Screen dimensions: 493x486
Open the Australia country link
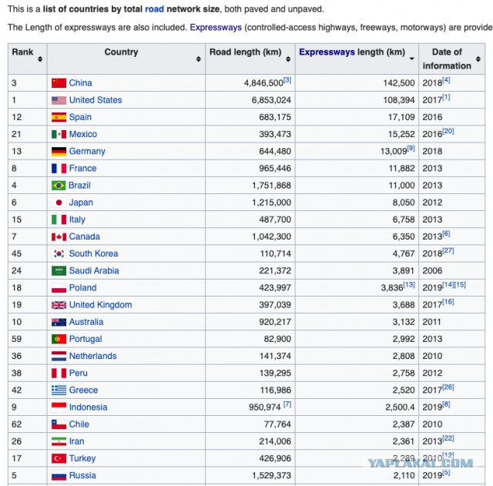86,322
